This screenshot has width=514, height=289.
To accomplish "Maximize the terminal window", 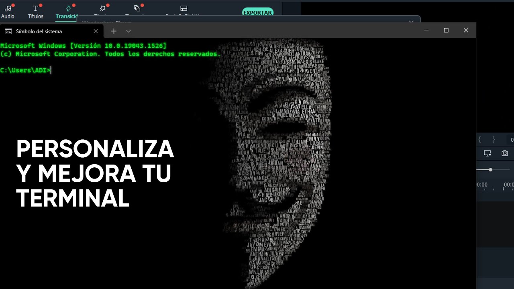I will click(x=446, y=30).
